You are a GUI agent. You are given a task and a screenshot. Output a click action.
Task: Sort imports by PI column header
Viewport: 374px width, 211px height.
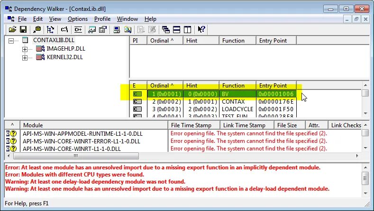click(138, 41)
